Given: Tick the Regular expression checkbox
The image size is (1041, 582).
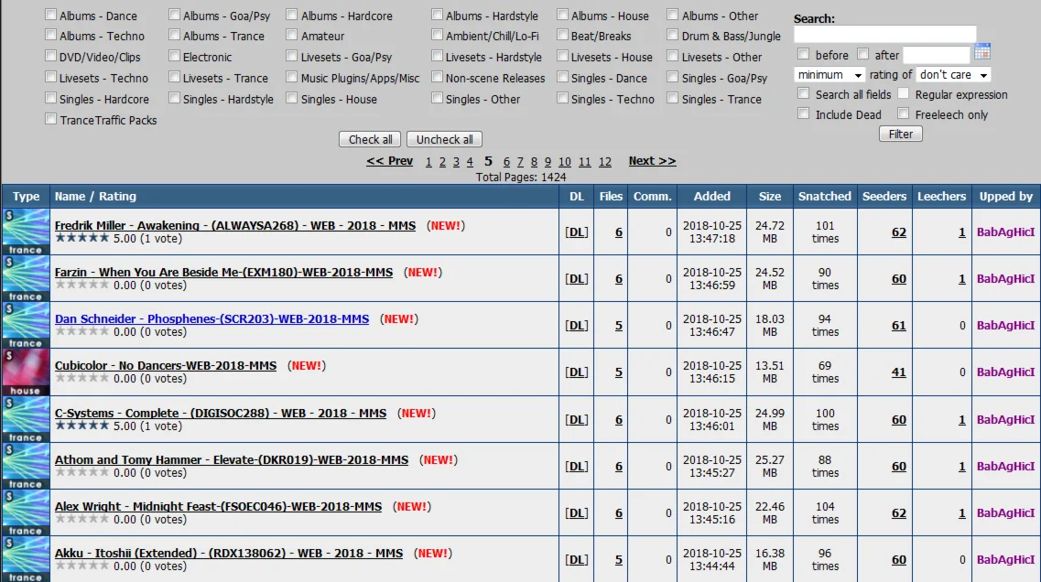Looking at the screenshot, I should click(x=903, y=93).
